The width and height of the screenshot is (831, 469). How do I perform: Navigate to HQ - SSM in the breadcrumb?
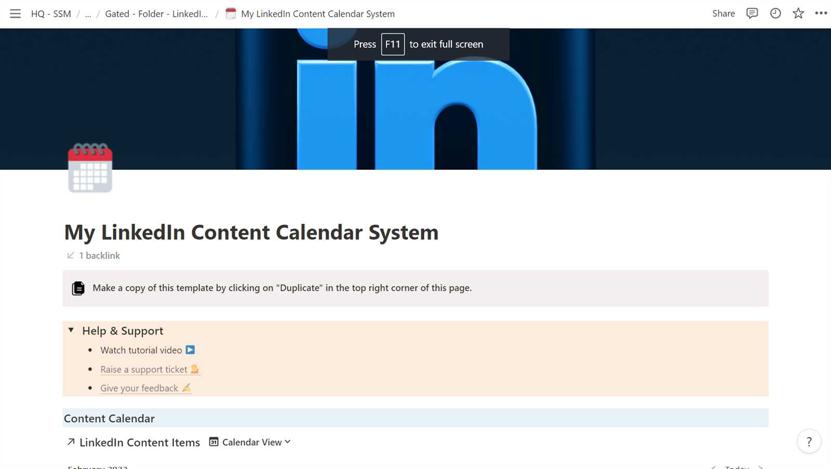50,14
